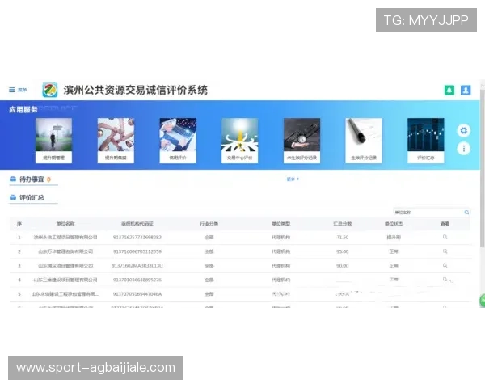Click code 91370705165447046A
This screenshot has width=485, height=388.
(x=137, y=294)
